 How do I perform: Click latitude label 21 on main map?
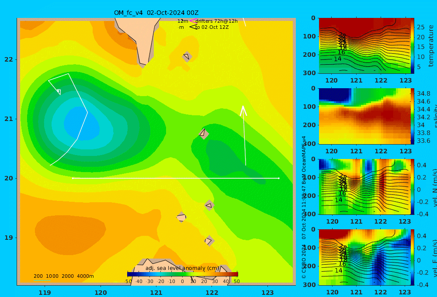coord(9,119)
